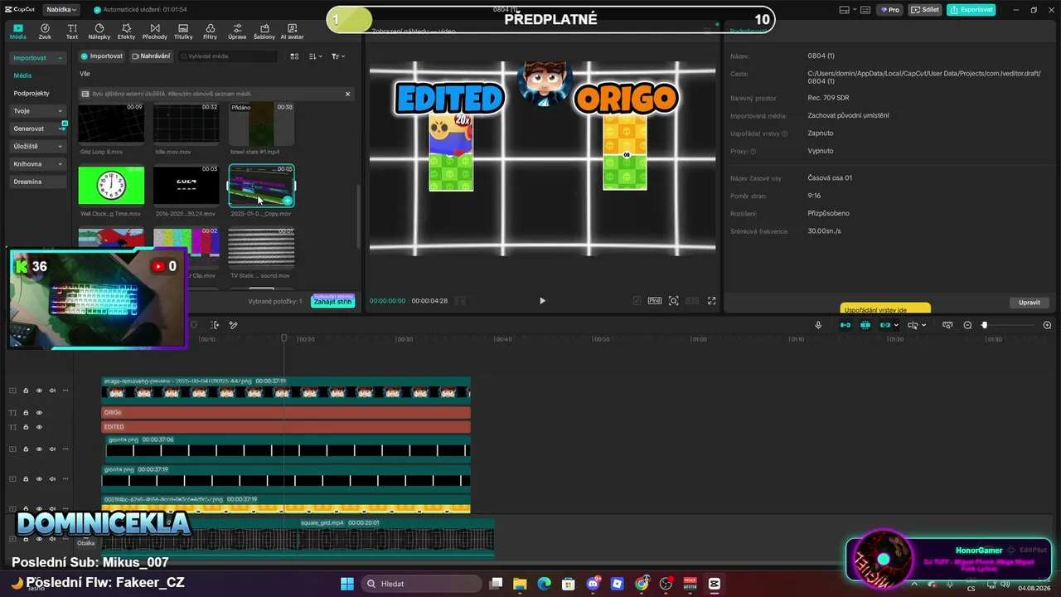Viewport: 1061px width, 597px height.
Task: Hide the EDITED text track
Action: pos(39,427)
